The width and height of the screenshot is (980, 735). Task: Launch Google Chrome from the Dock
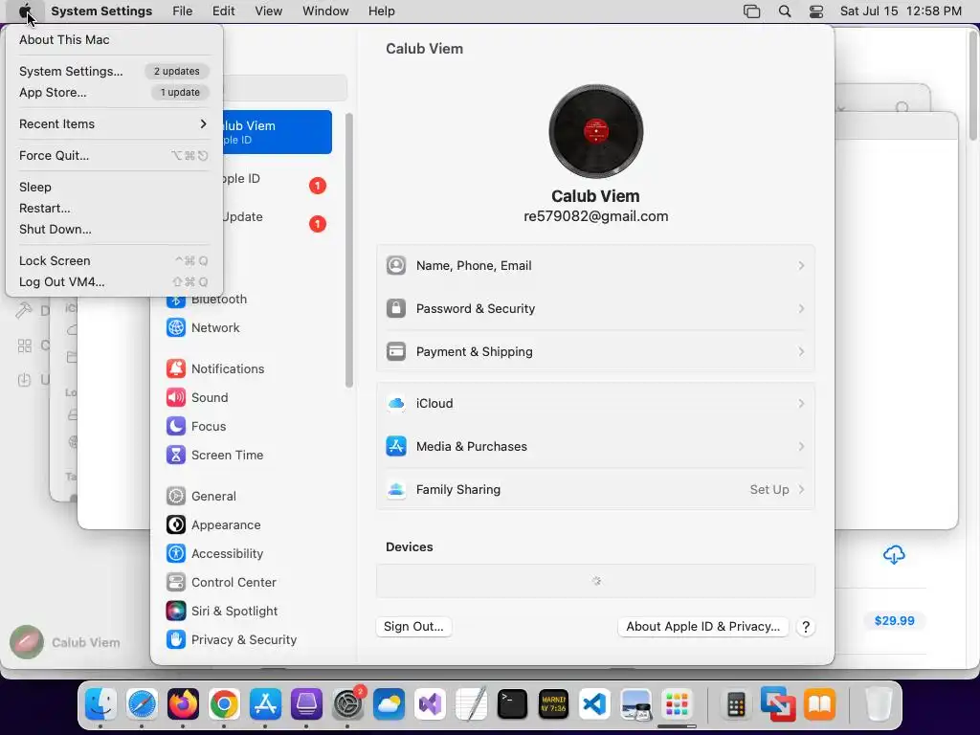click(x=224, y=704)
